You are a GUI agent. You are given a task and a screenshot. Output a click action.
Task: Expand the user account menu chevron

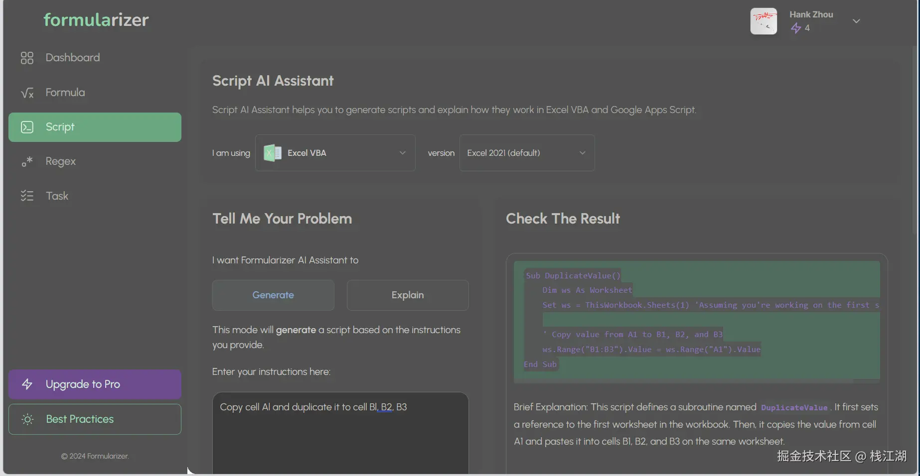point(856,21)
